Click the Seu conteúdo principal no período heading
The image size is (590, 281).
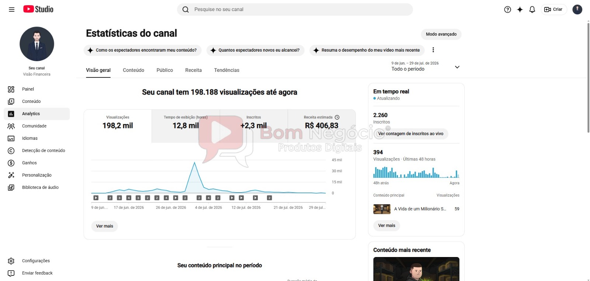[219, 266]
